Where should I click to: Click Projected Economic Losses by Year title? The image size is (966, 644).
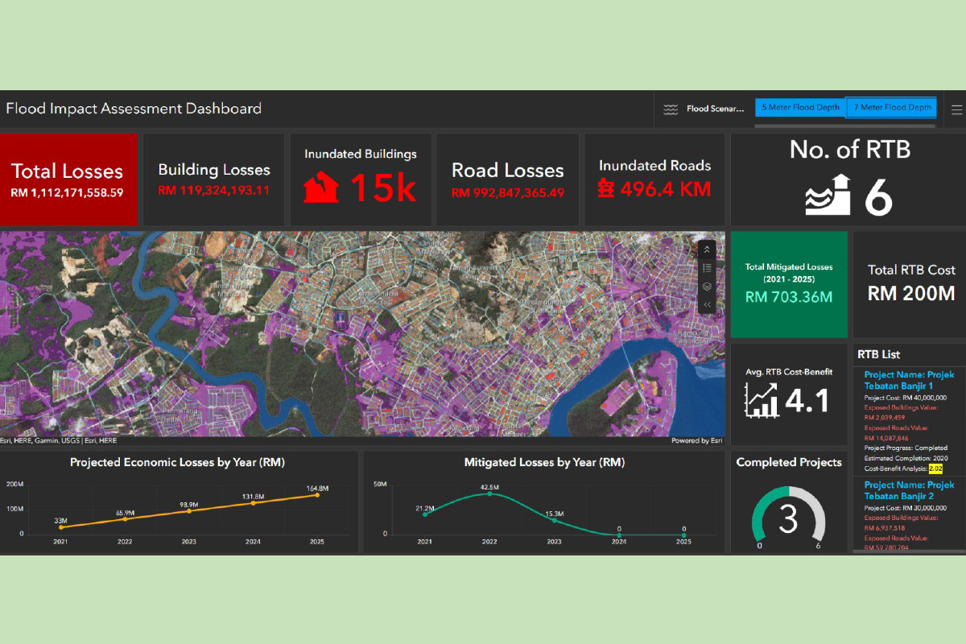pos(177,463)
